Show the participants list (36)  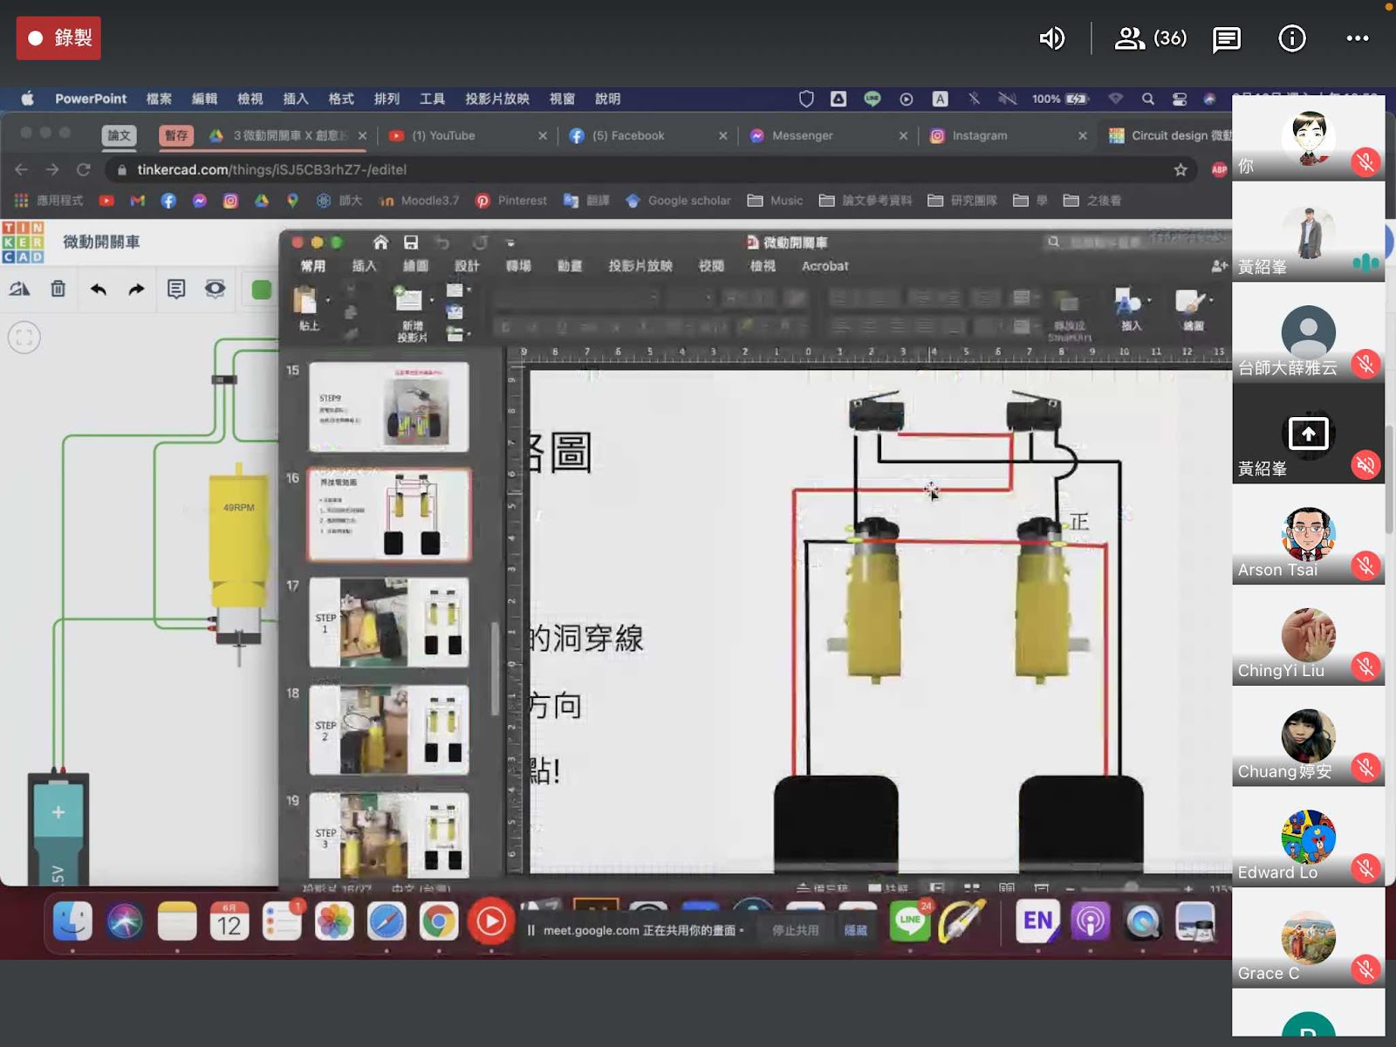pos(1150,38)
